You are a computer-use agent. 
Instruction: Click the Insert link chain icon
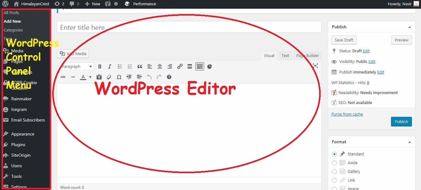pyautogui.click(x=180, y=66)
